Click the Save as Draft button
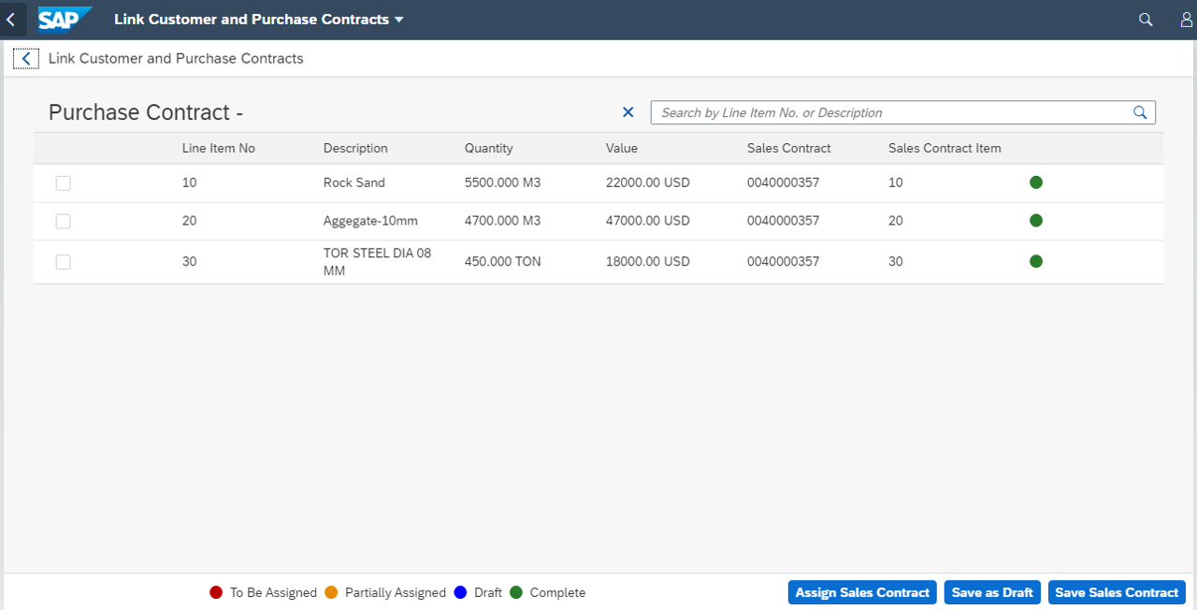Screen dimensions: 1197x610 [x=992, y=592]
